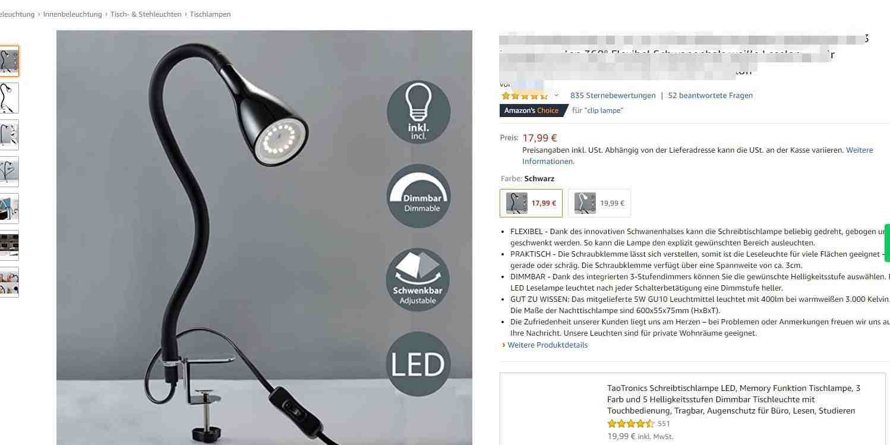Open the 52 beantwortete Fragen link
This screenshot has width=890, height=445.
click(x=710, y=95)
